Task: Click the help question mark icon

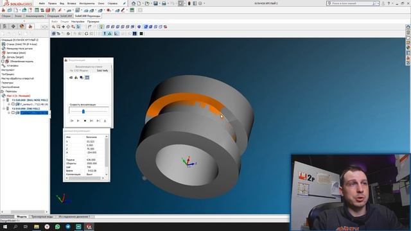Action: [x=389, y=3]
